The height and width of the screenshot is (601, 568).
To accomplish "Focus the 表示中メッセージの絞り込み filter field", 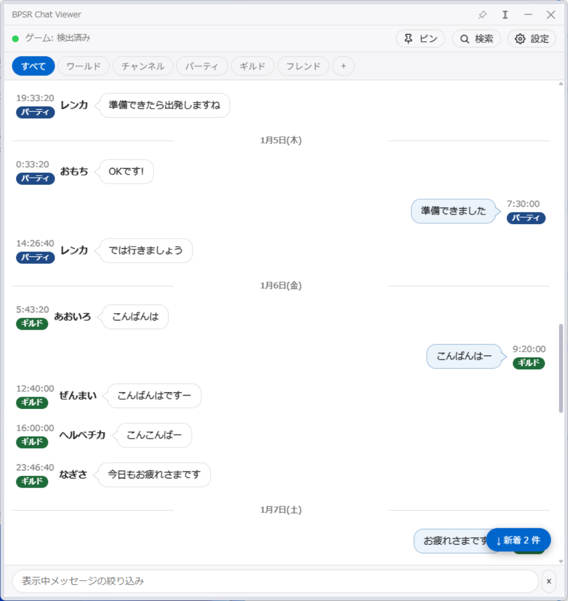I will (275, 581).
